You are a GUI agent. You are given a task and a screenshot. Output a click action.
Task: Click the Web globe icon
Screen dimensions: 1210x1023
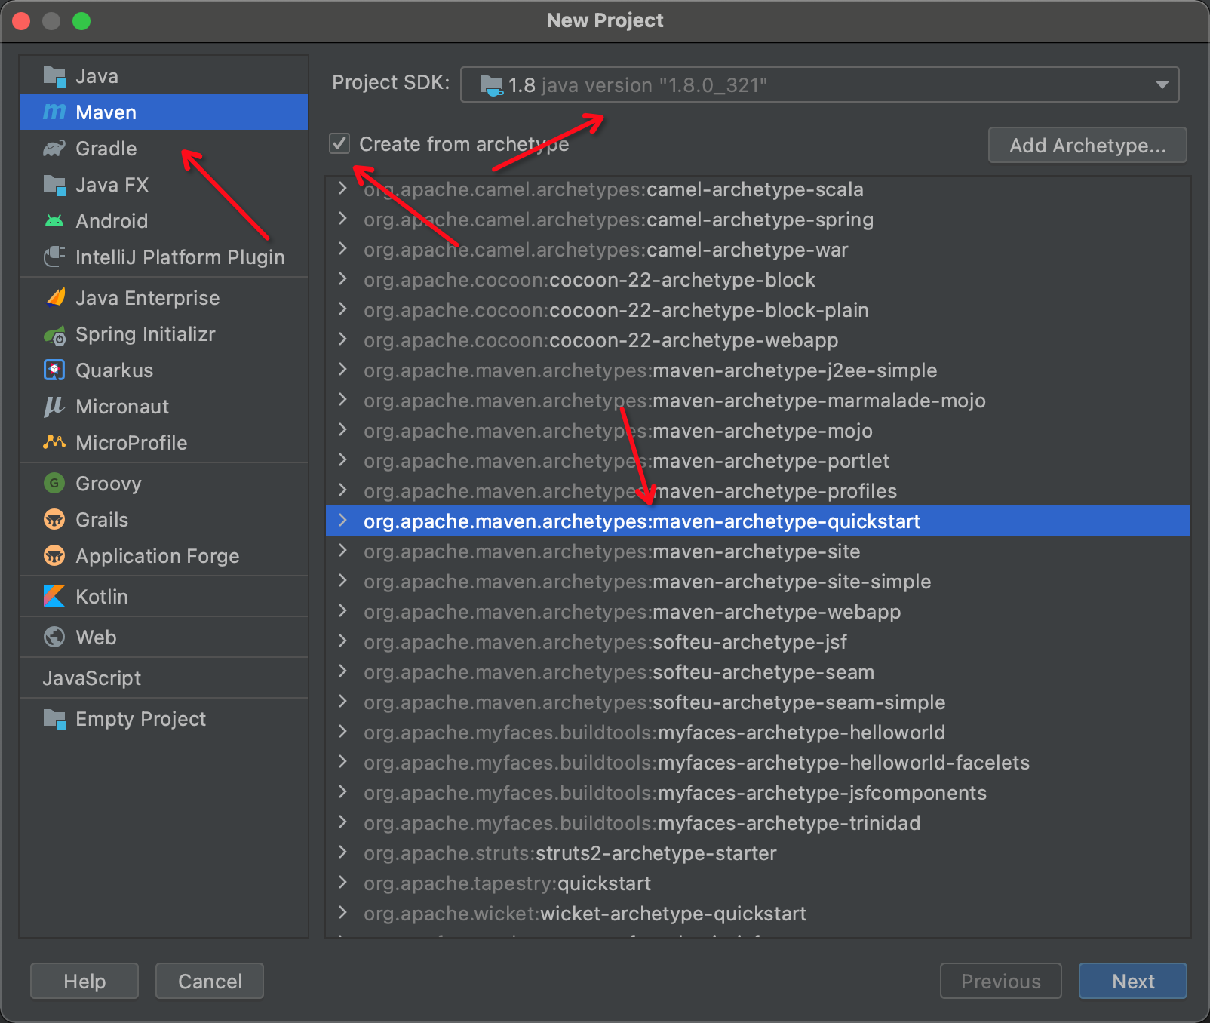tap(54, 637)
